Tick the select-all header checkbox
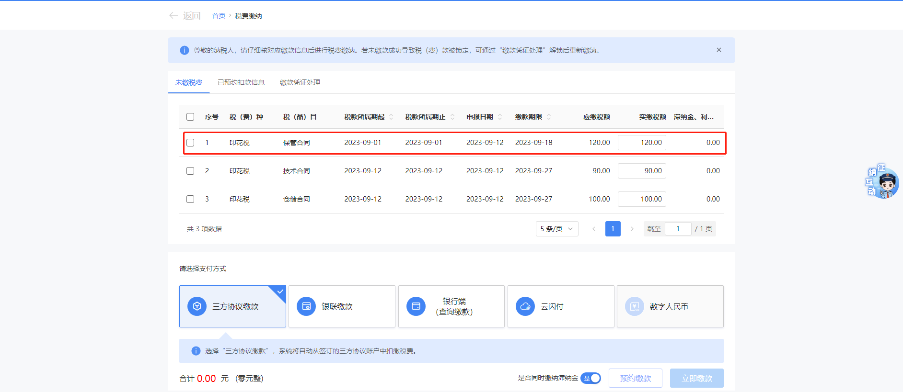This screenshot has height=392, width=903. tap(190, 117)
